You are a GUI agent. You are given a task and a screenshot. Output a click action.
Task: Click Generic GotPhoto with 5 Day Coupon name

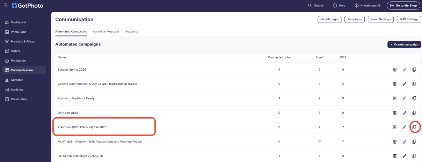97,84
